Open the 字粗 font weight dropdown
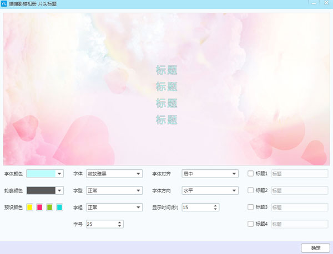The image size is (333, 254). pos(114,207)
